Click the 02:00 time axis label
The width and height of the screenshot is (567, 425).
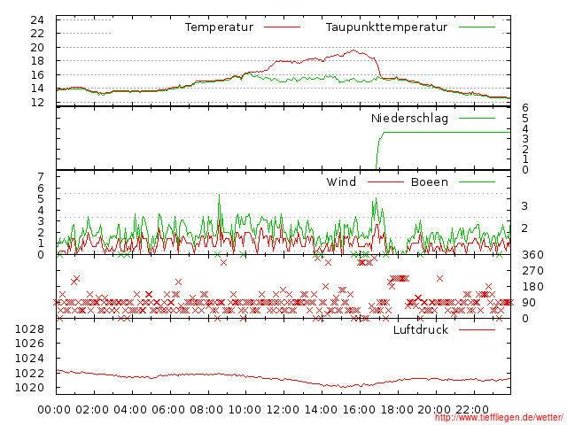(x=92, y=410)
